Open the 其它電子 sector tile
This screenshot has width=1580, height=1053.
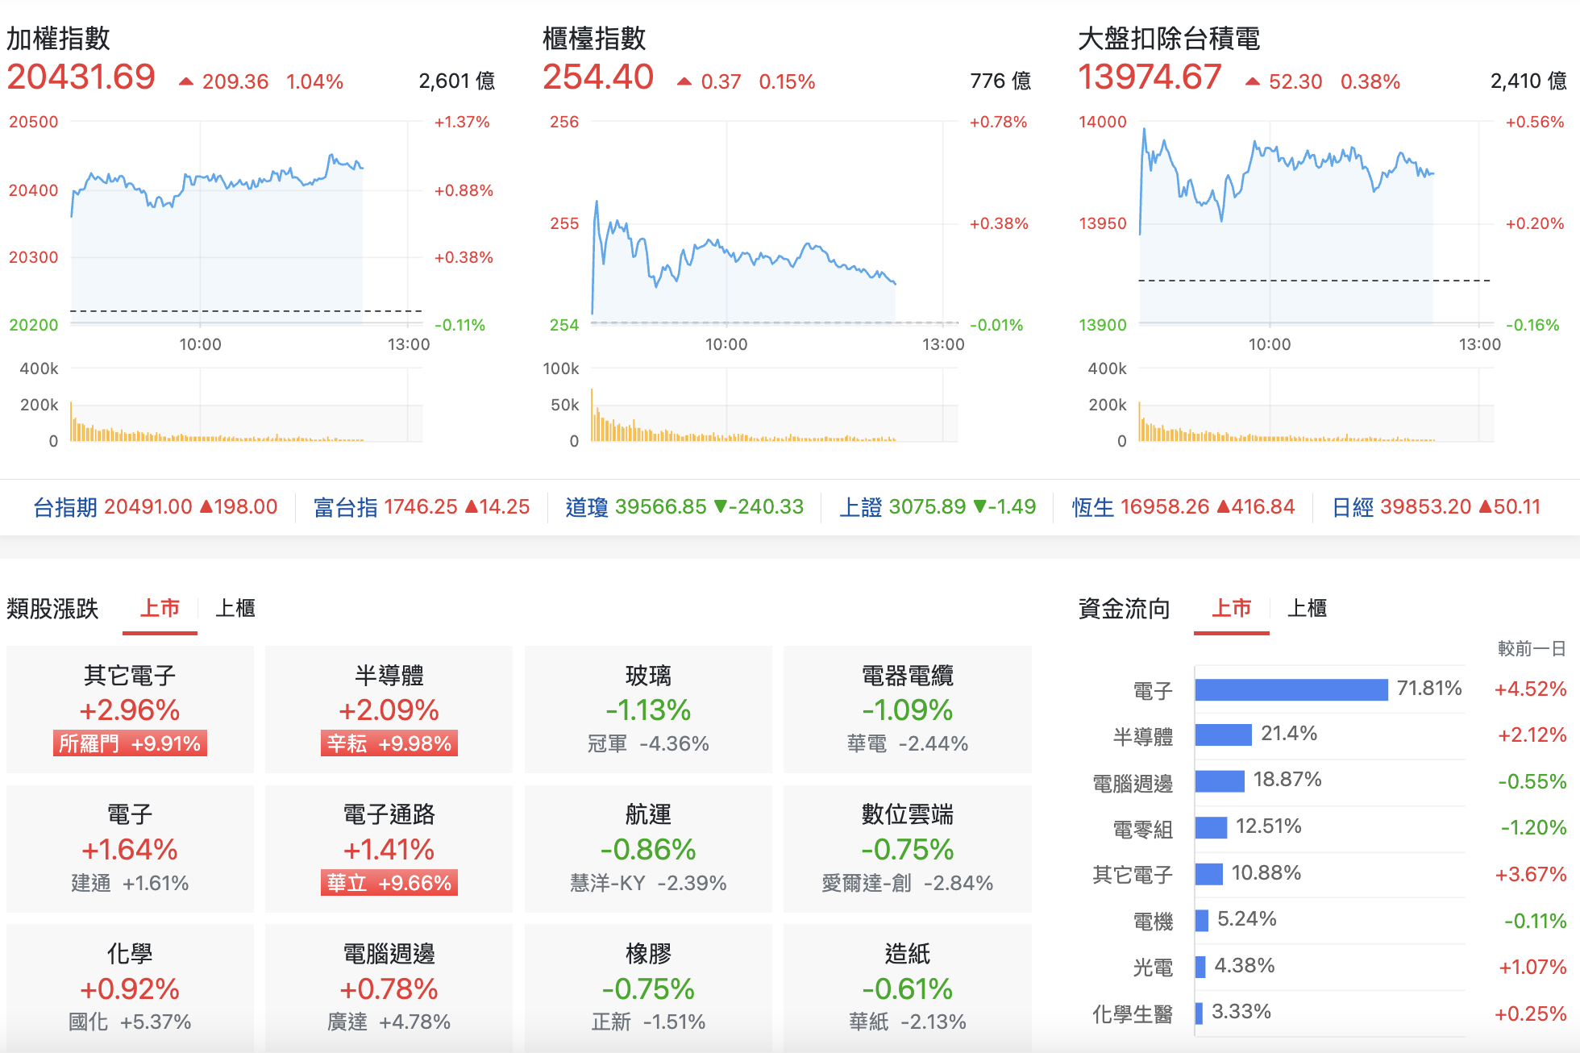point(130,710)
